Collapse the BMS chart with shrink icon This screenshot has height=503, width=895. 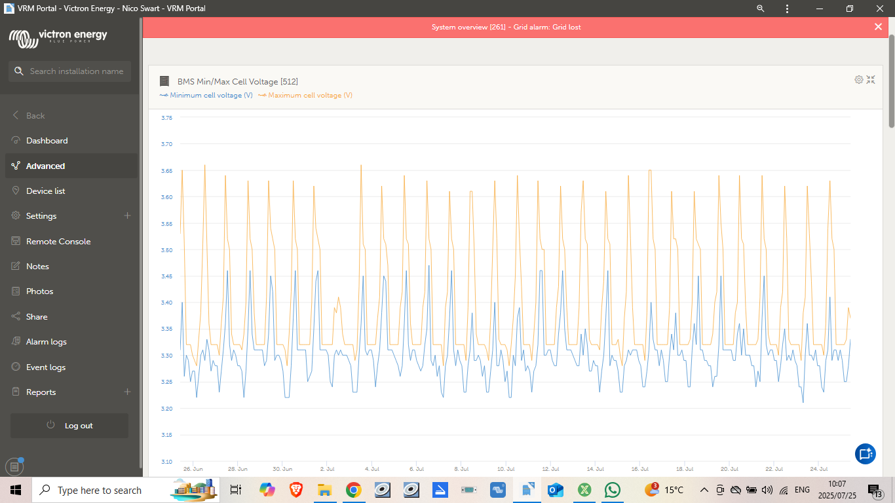(871, 79)
